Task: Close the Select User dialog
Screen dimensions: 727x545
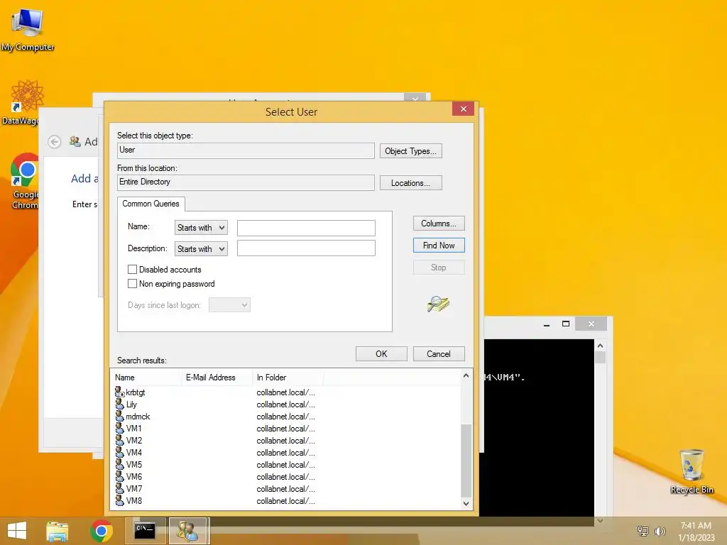Action: pyautogui.click(x=463, y=109)
